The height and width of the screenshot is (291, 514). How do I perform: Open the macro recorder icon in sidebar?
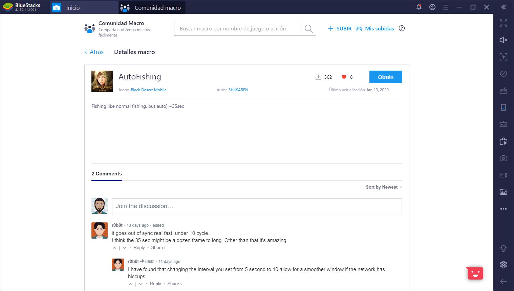[504, 141]
